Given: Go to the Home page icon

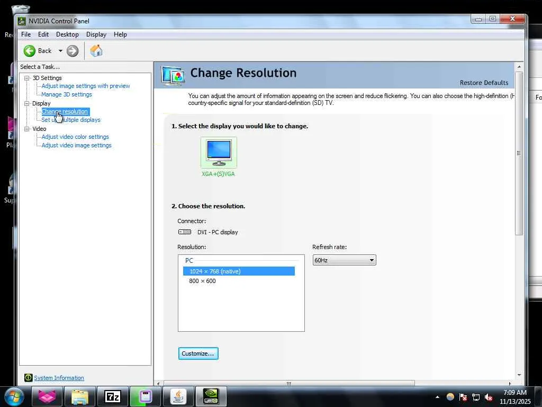Looking at the screenshot, I should point(96,51).
